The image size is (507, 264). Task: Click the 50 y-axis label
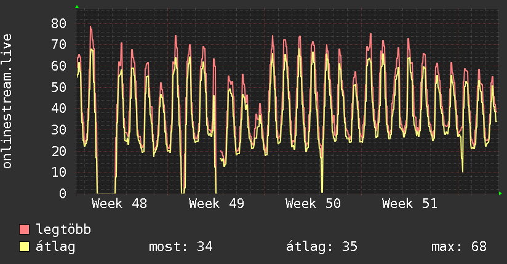58,87
